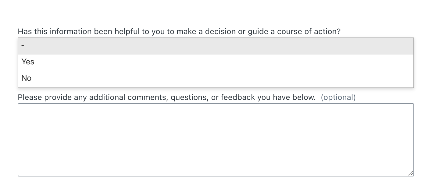This screenshot has width=425, height=192.
Task: Click the "No" list item
Action: pos(27,78)
